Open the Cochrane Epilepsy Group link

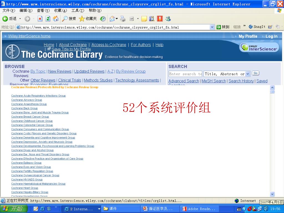(26, 163)
